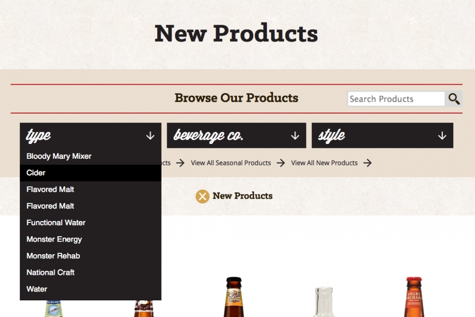The width and height of the screenshot is (475, 317).
Task: Open View All New Products link
Action: 324,163
